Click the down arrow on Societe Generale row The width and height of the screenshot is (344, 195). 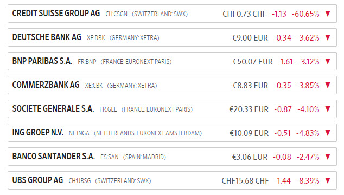(328, 109)
